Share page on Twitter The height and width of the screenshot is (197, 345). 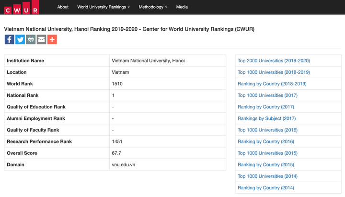[x=20, y=40]
